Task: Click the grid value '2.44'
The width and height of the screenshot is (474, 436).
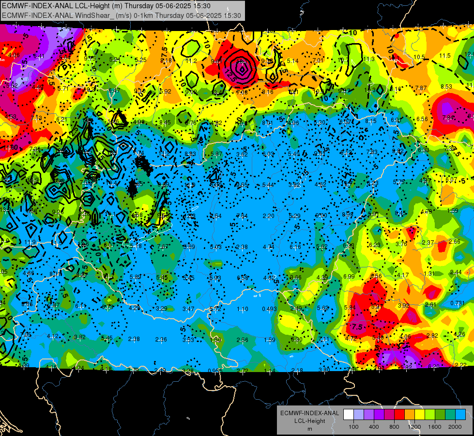Action: pyautogui.click(x=456, y=272)
